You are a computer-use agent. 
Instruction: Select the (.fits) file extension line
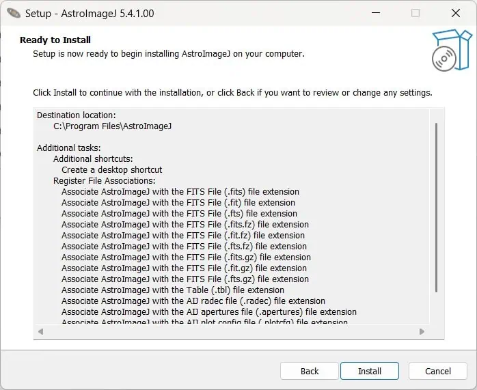point(180,192)
